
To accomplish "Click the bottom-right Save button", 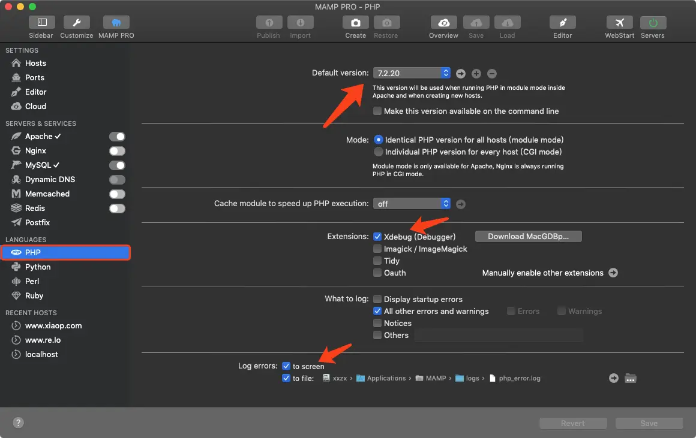I will [649, 424].
